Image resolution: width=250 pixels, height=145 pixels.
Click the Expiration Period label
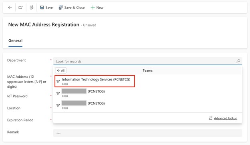click(x=20, y=120)
